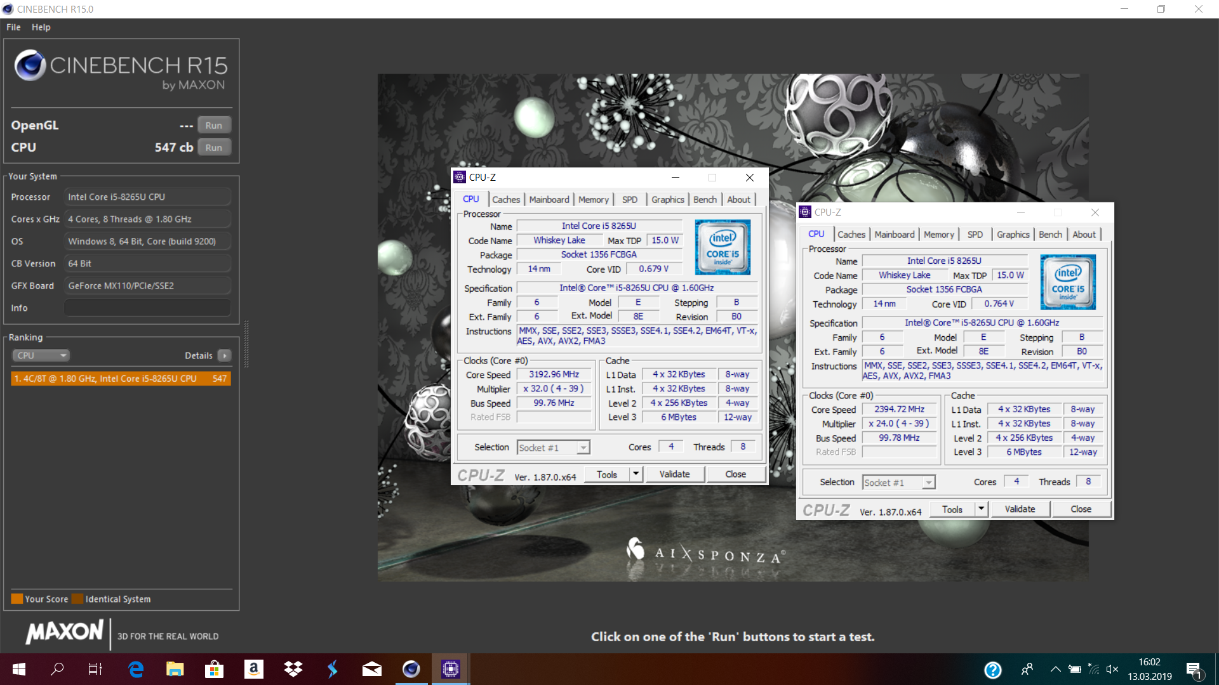Image resolution: width=1219 pixels, height=685 pixels.
Task: Open the People icon in taskbar
Action: pos(1027,669)
